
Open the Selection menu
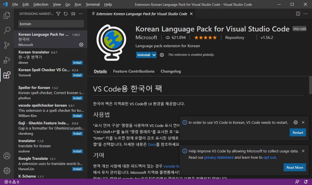point(40,4)
